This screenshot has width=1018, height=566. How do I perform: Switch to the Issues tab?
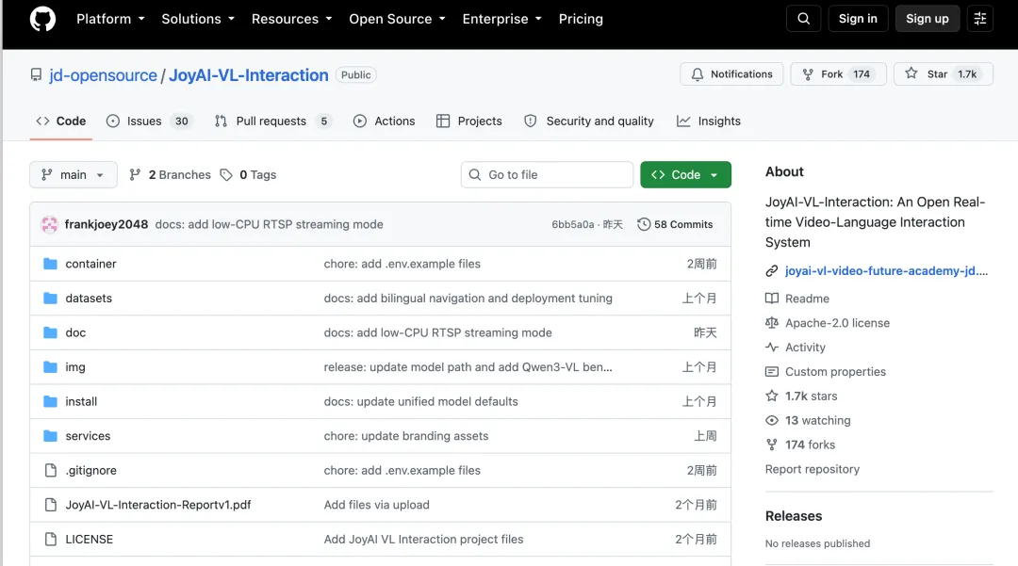(149, 121)
